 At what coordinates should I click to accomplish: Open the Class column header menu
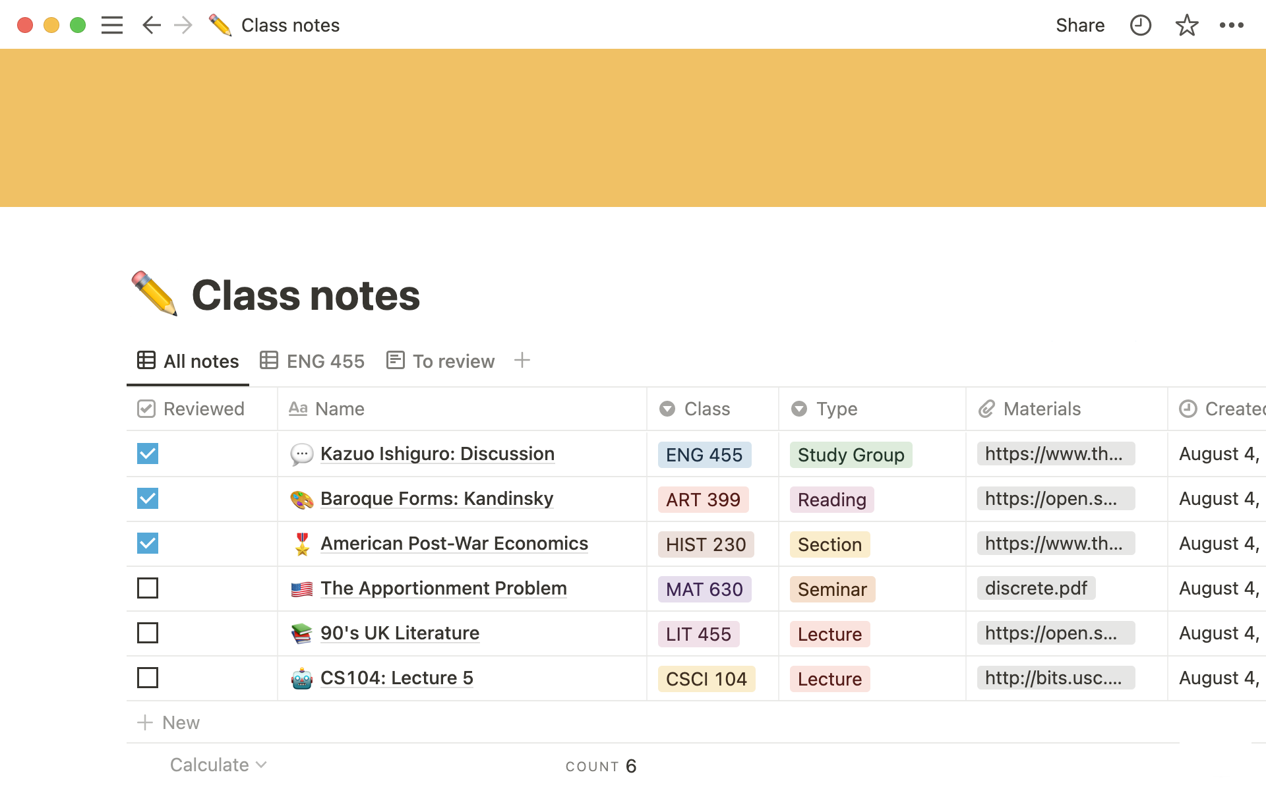coord(707,409)
